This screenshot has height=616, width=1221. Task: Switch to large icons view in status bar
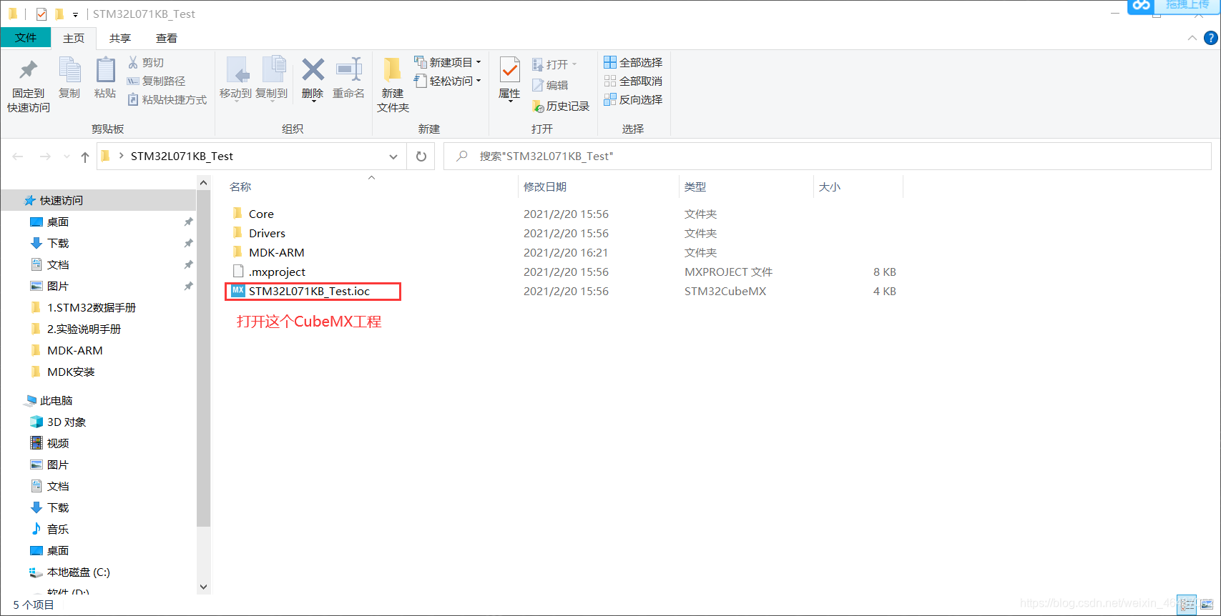point(1207,605)
